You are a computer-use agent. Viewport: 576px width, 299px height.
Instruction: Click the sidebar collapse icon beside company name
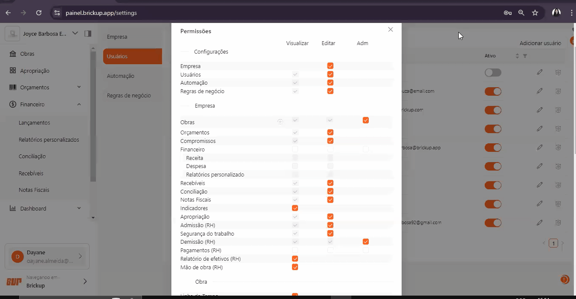click(x=88, y=34)
